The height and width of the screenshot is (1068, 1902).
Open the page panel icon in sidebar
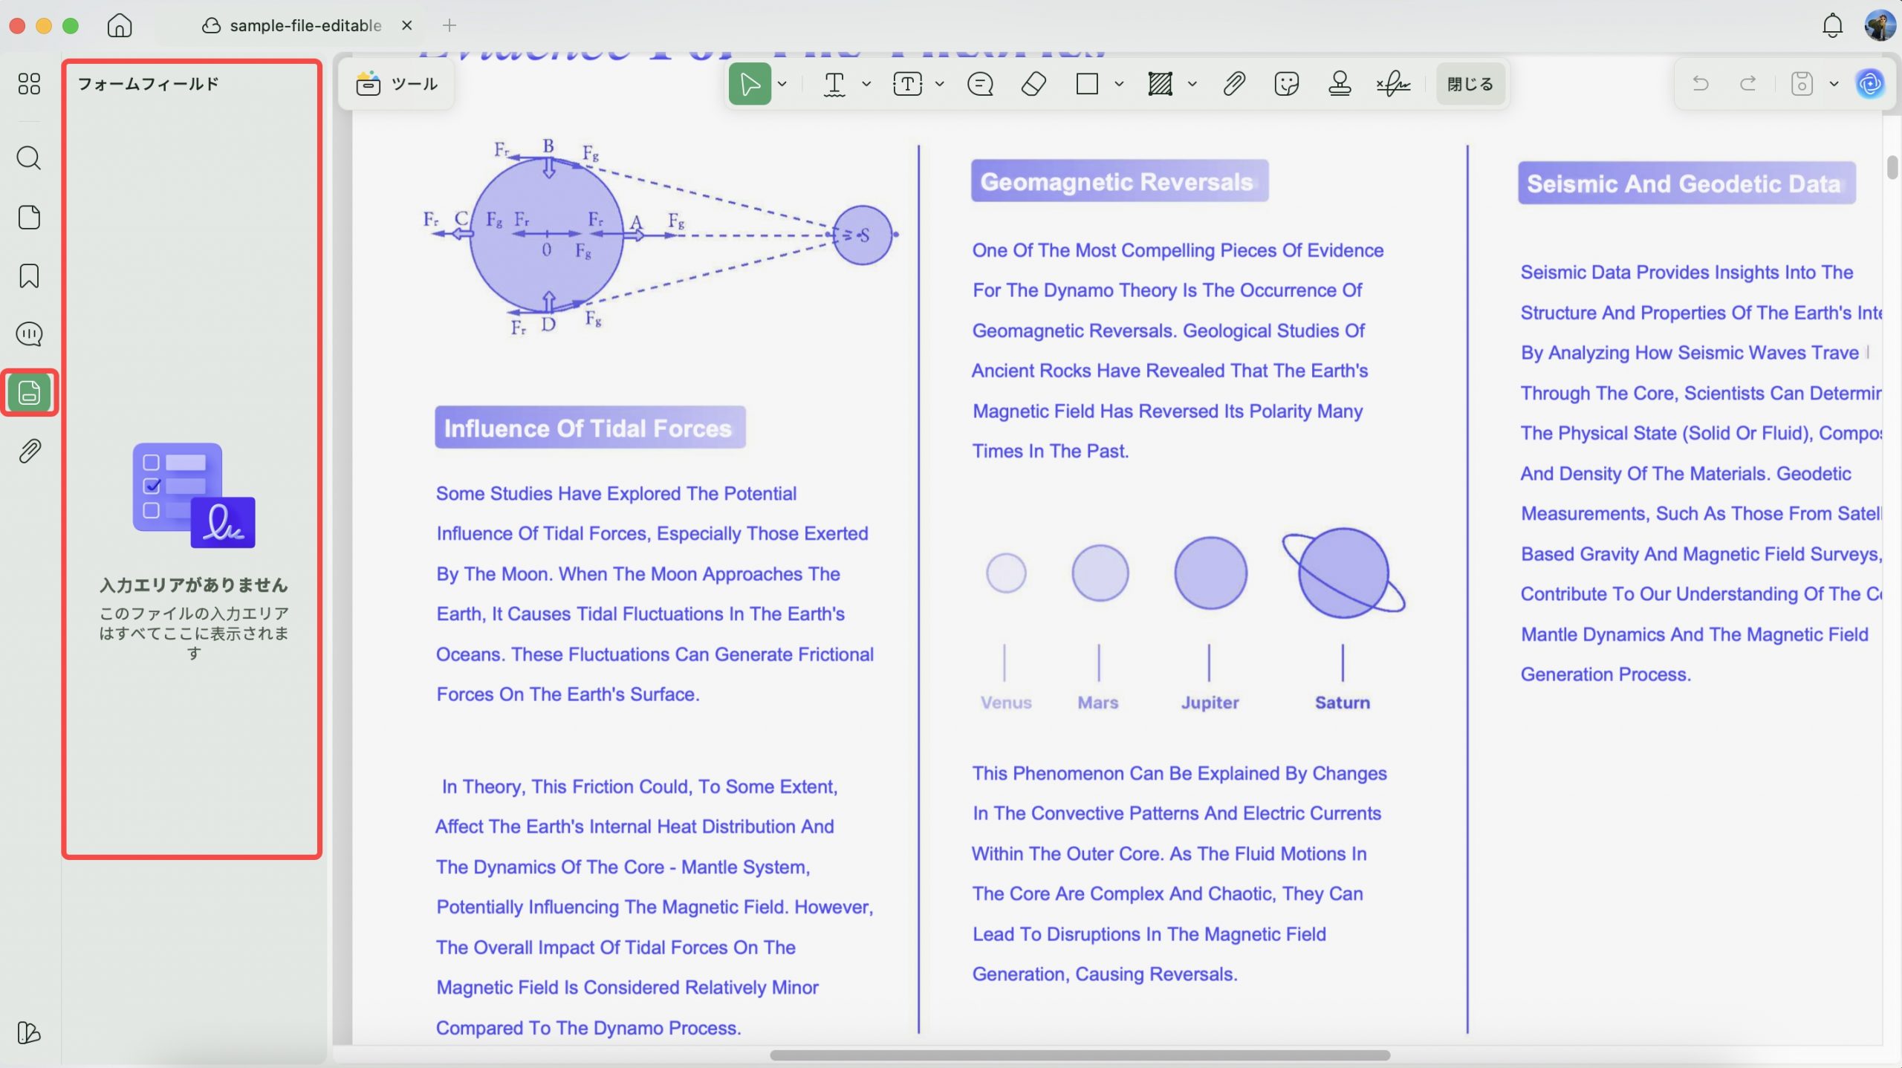click(29, 217)
